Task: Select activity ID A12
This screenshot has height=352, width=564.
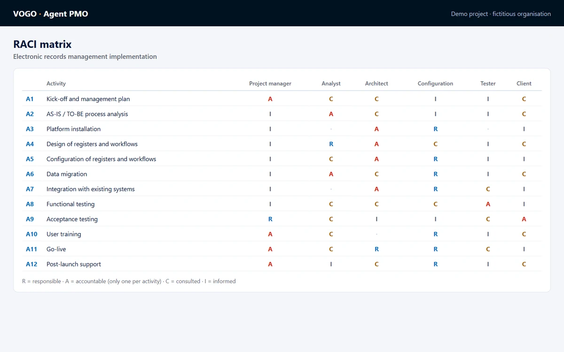Action: tap(31, 264)
